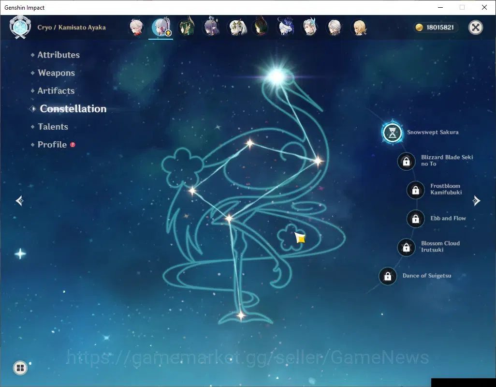
Task: Select the white-haired character portrait with red scarf
Action: 136,28
